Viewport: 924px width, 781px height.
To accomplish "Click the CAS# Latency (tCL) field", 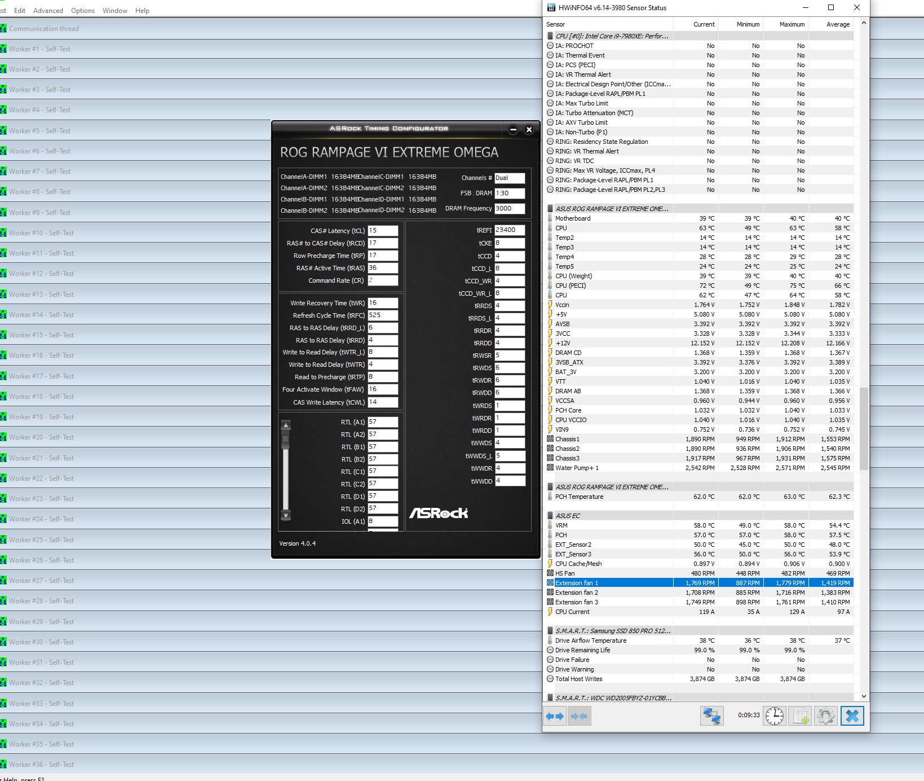I will (x=383, y=231).
